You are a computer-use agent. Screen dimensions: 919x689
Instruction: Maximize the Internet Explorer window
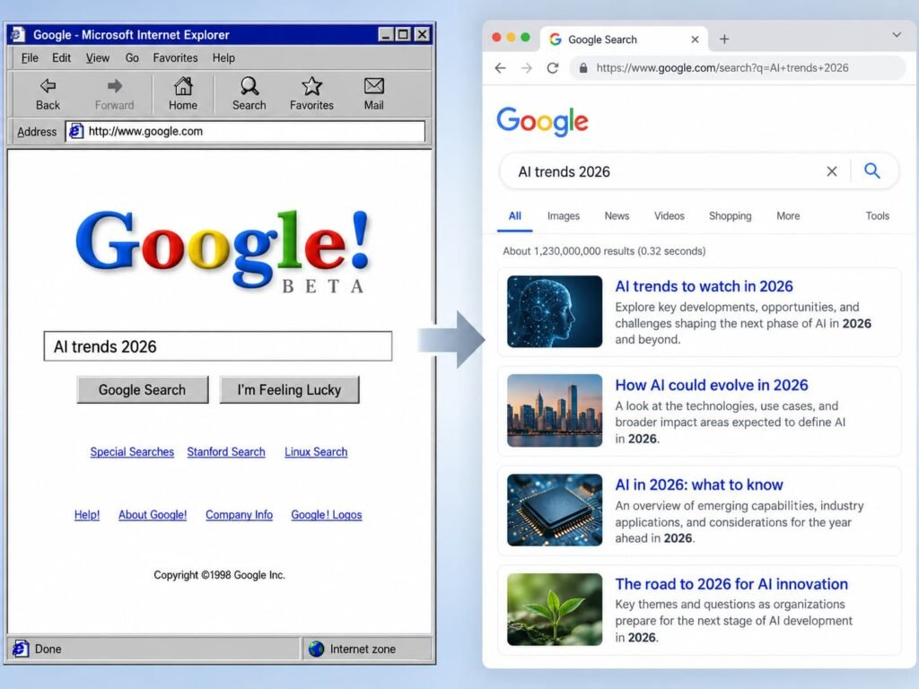coord(403,35)
